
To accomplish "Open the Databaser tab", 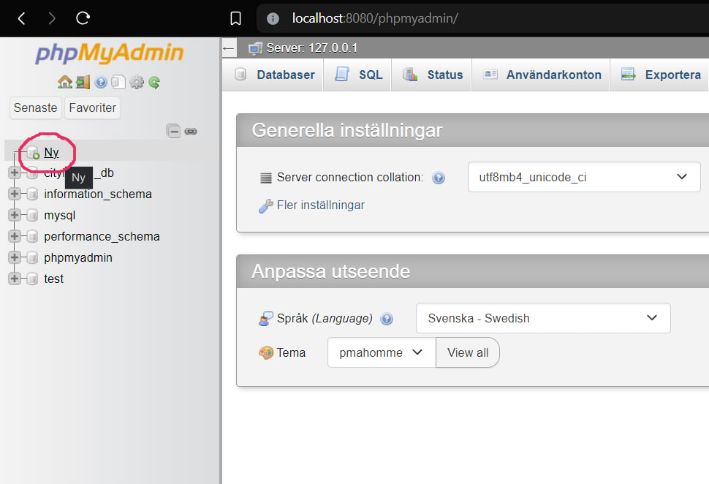I will (x=275, y=75).
